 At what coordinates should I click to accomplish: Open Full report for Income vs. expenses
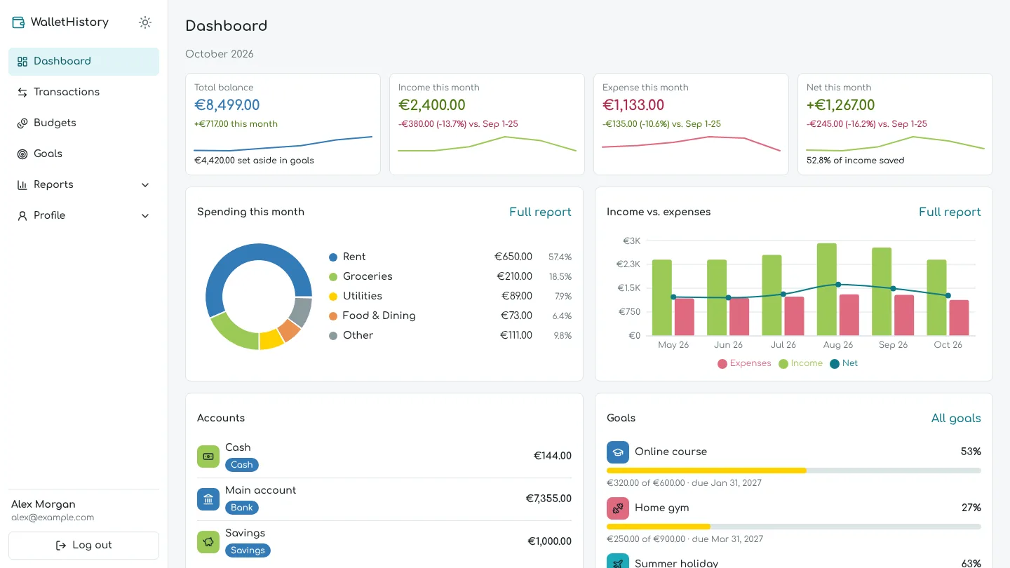pyautogui.click(x=950, y=212)
